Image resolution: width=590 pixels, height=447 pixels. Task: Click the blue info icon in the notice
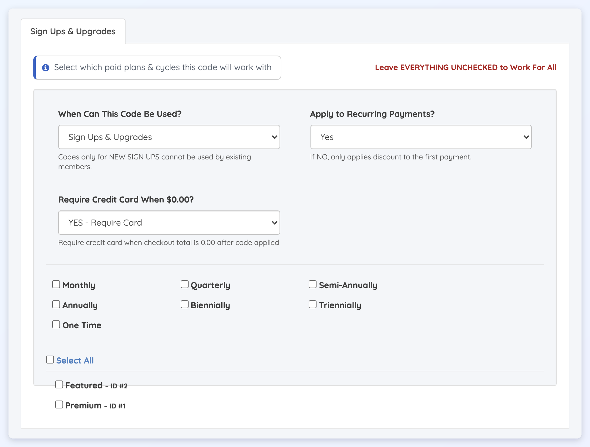(46, 67)
